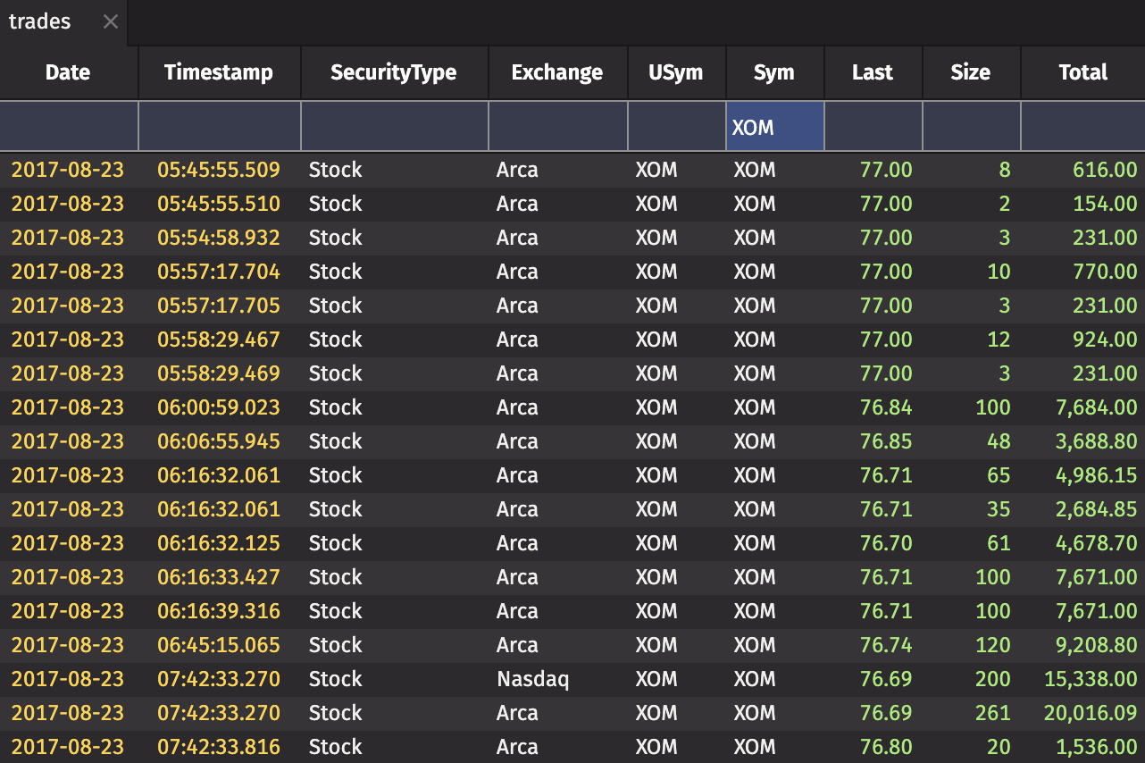1145x763 pixels.
Task: Click the Exchange column header
Action: (557, 73)
